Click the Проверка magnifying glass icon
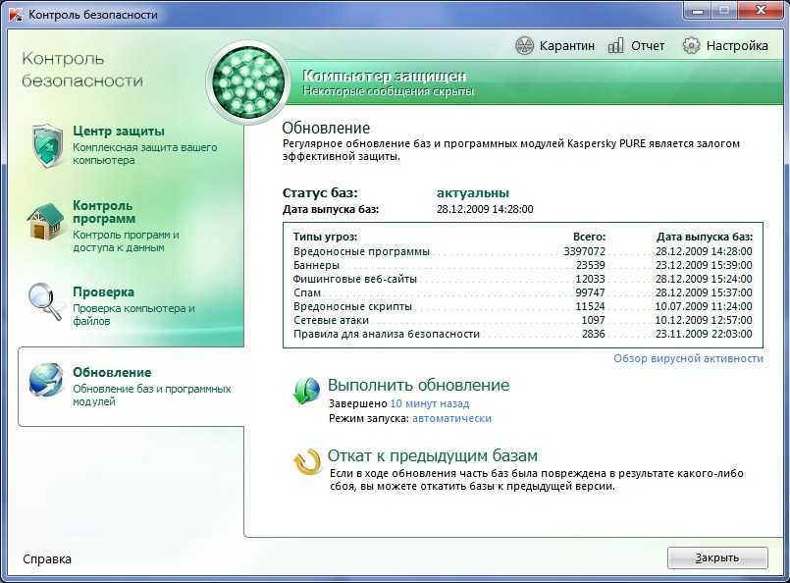The height and width of the screenshot is (583, 790). pos(45,300)
